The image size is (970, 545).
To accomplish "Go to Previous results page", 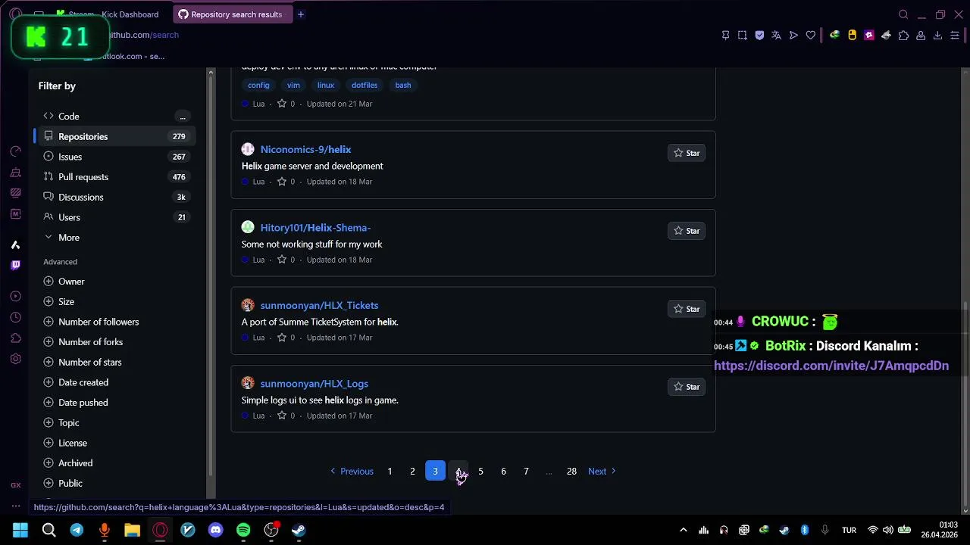I will click(x=352, y=472).
